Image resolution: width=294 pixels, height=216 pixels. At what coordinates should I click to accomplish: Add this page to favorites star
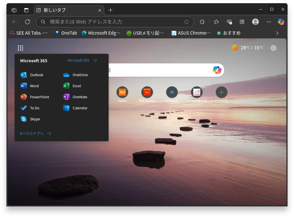point(186,22)
